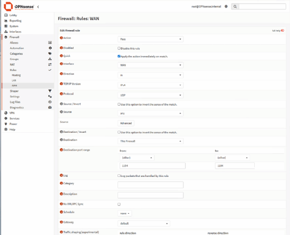Click the TCP/IP Version help icon
290x235 pixels.
coord(61,84)
